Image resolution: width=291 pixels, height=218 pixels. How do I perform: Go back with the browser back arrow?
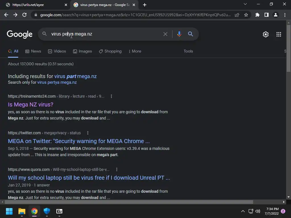pos(6,15)
